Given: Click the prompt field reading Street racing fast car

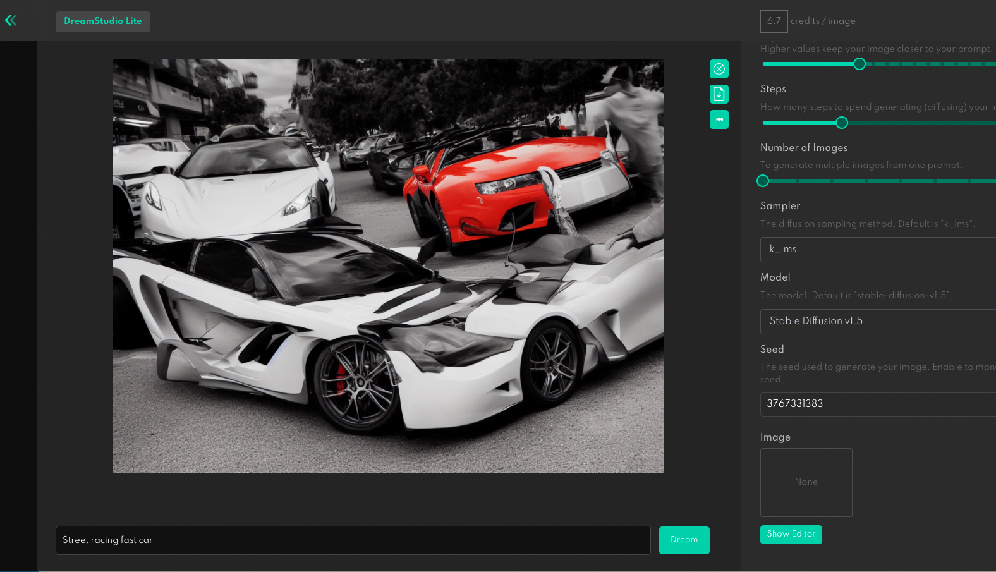Looking at the screenshot, I should 353,540.
